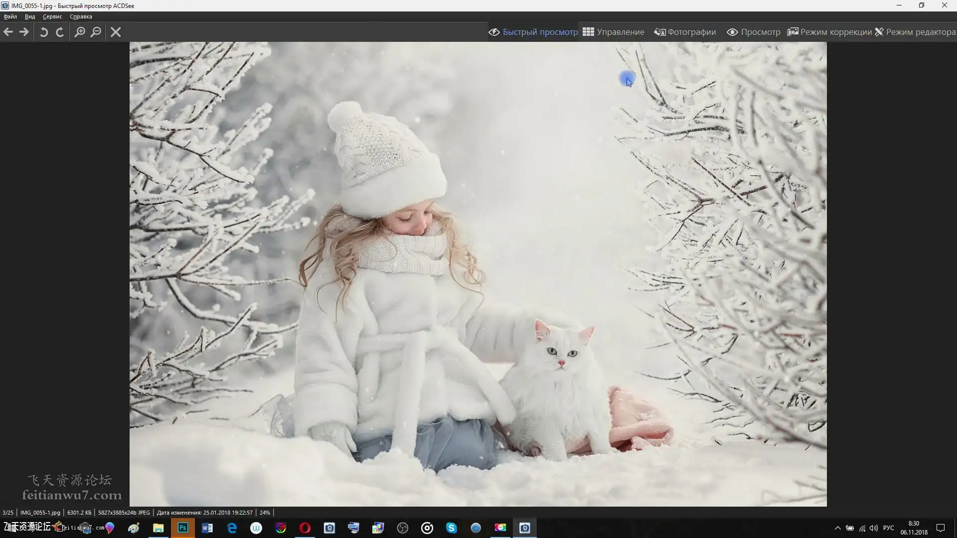Viewport: 957px width, 538px height.
Task: Open Режим коррекции mode
Action: (829, 32)
